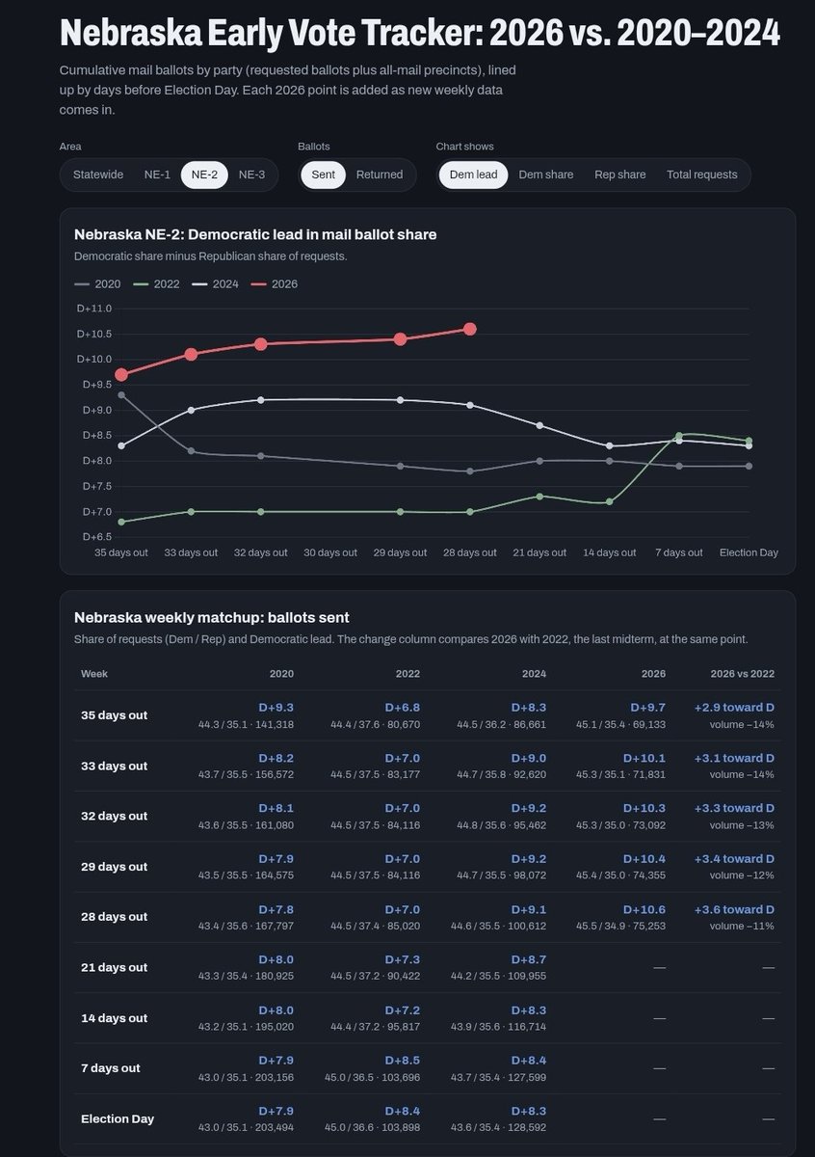Click the 'D+11.0' y-axis label

pos(94,309)
